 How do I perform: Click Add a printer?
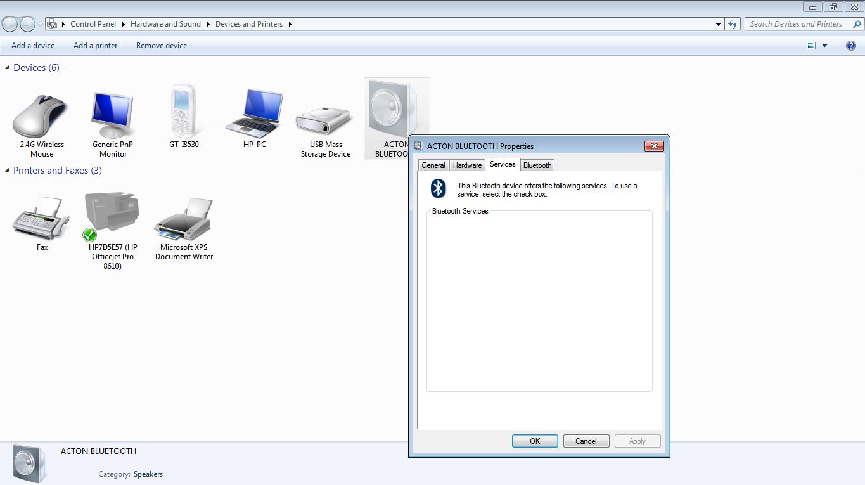pos(96,46)
